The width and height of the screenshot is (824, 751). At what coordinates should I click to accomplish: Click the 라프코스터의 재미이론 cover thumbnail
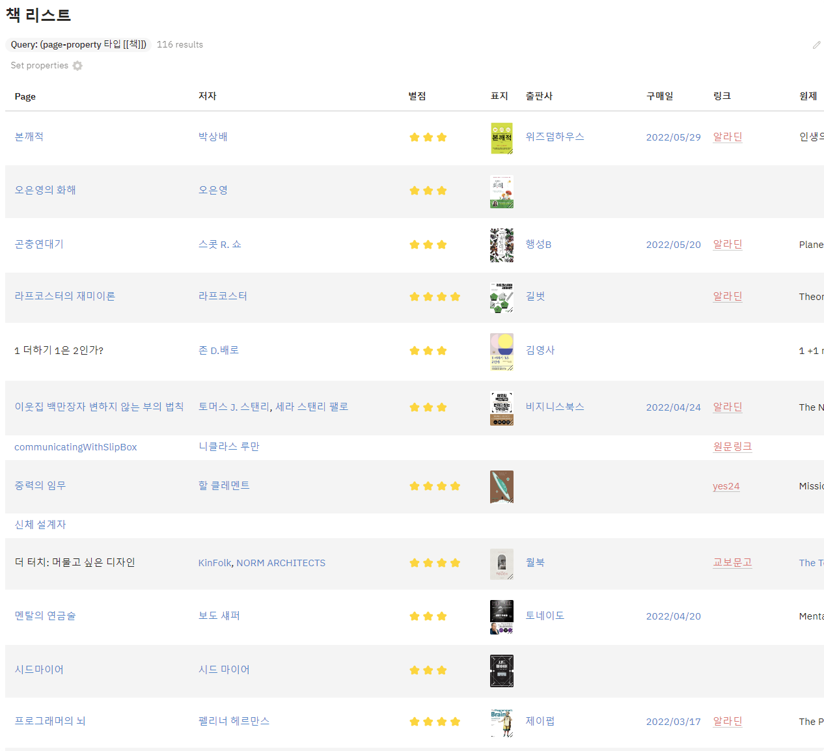pos(502,297)
